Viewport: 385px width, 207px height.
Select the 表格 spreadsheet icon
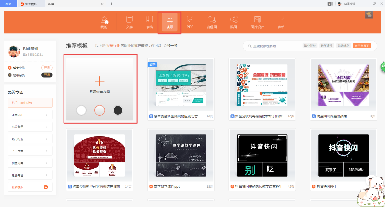point(150,22)
